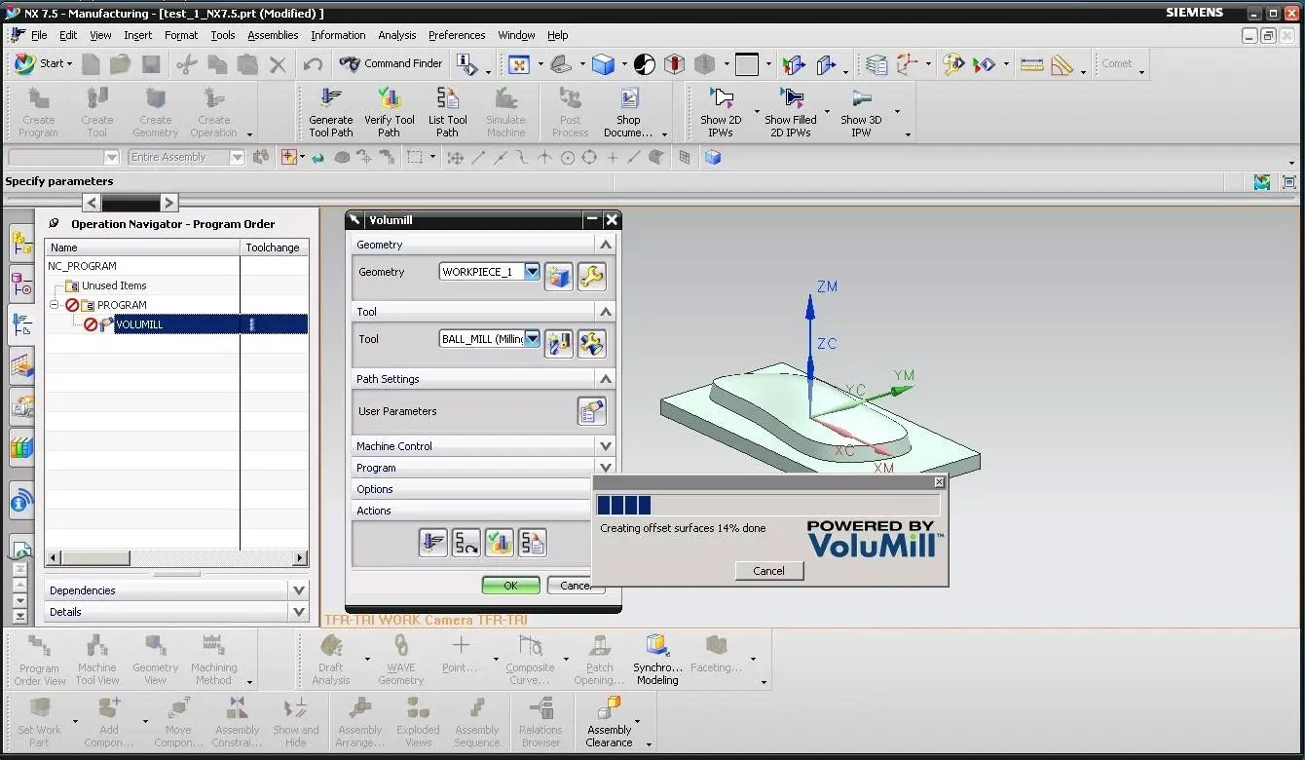
Task: Expand the Program section in the Volumill dialog
Action: click(x=606, y=468)
